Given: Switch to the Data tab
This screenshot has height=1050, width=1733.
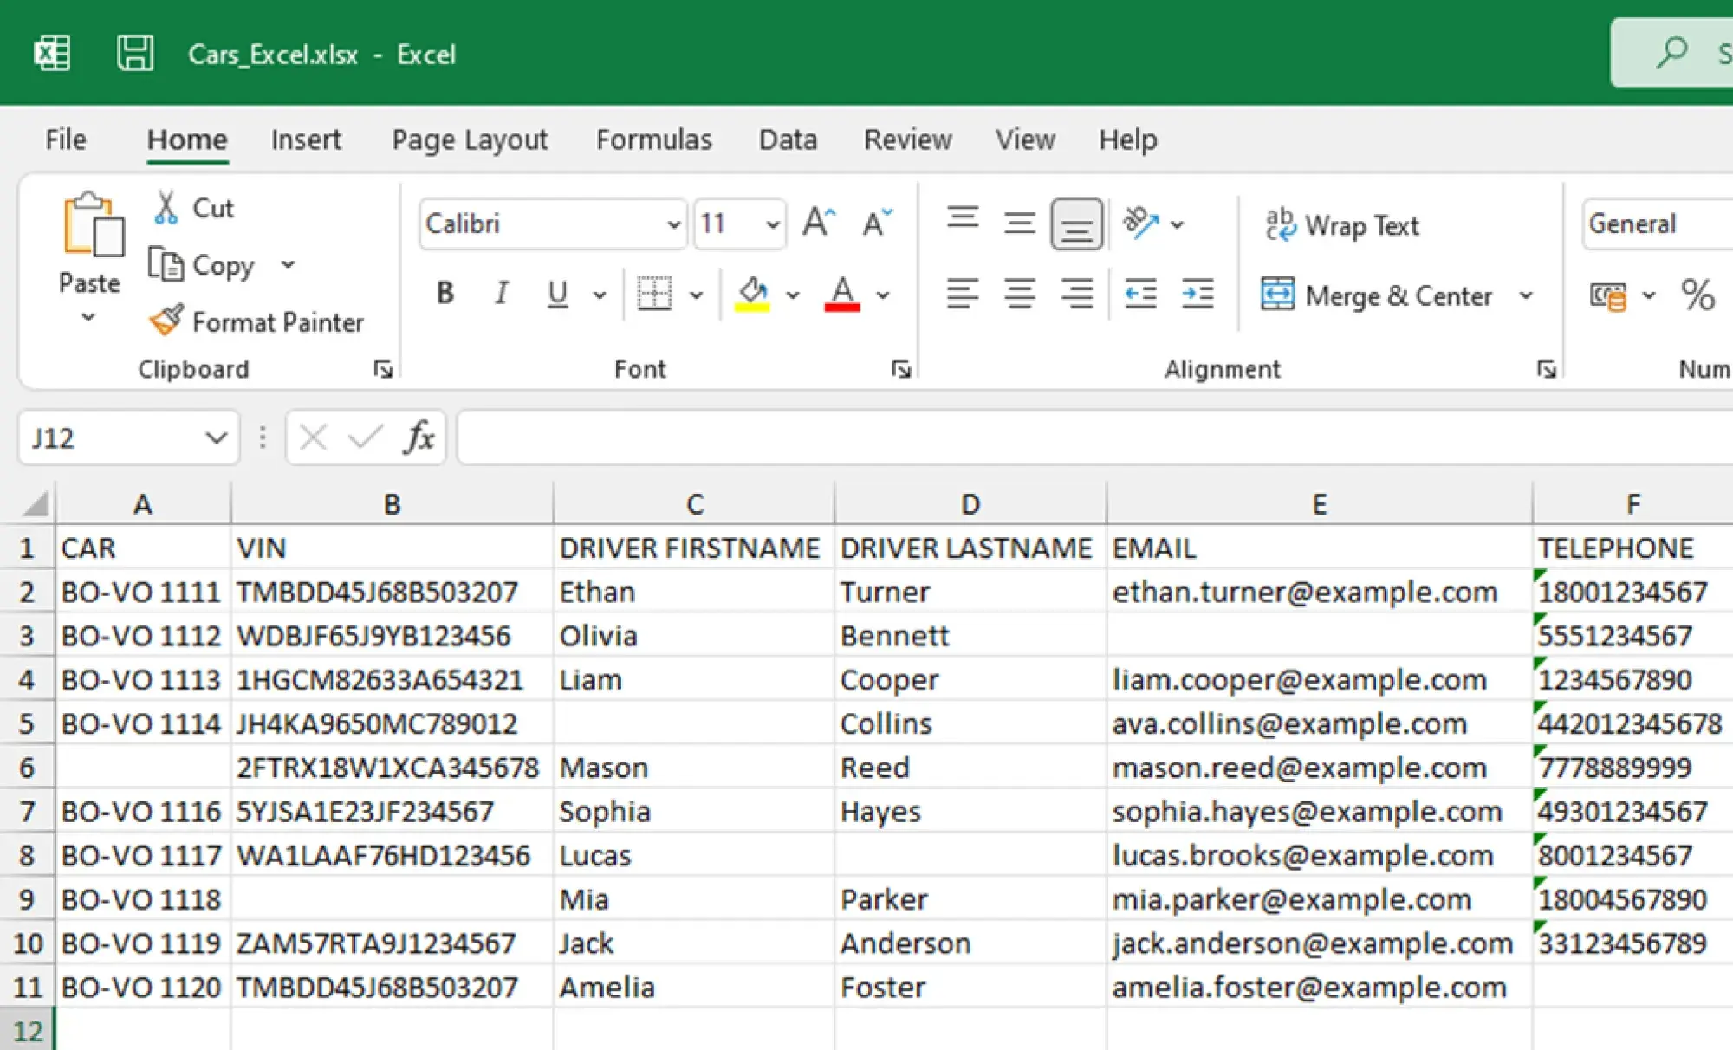Looking at the screenshot, I should point(788,139).
